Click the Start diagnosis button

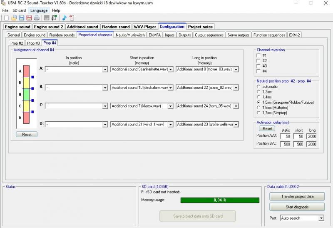pyautogui.click(x=297, y=207)
